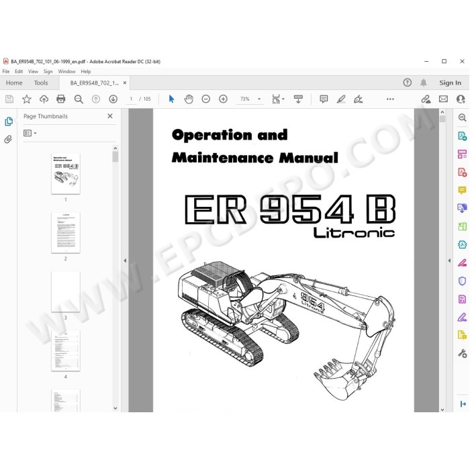Open Fill & Sign tool in right pane
The width and height of the screenshot is (470, 470).
click(x=462, y=263)
